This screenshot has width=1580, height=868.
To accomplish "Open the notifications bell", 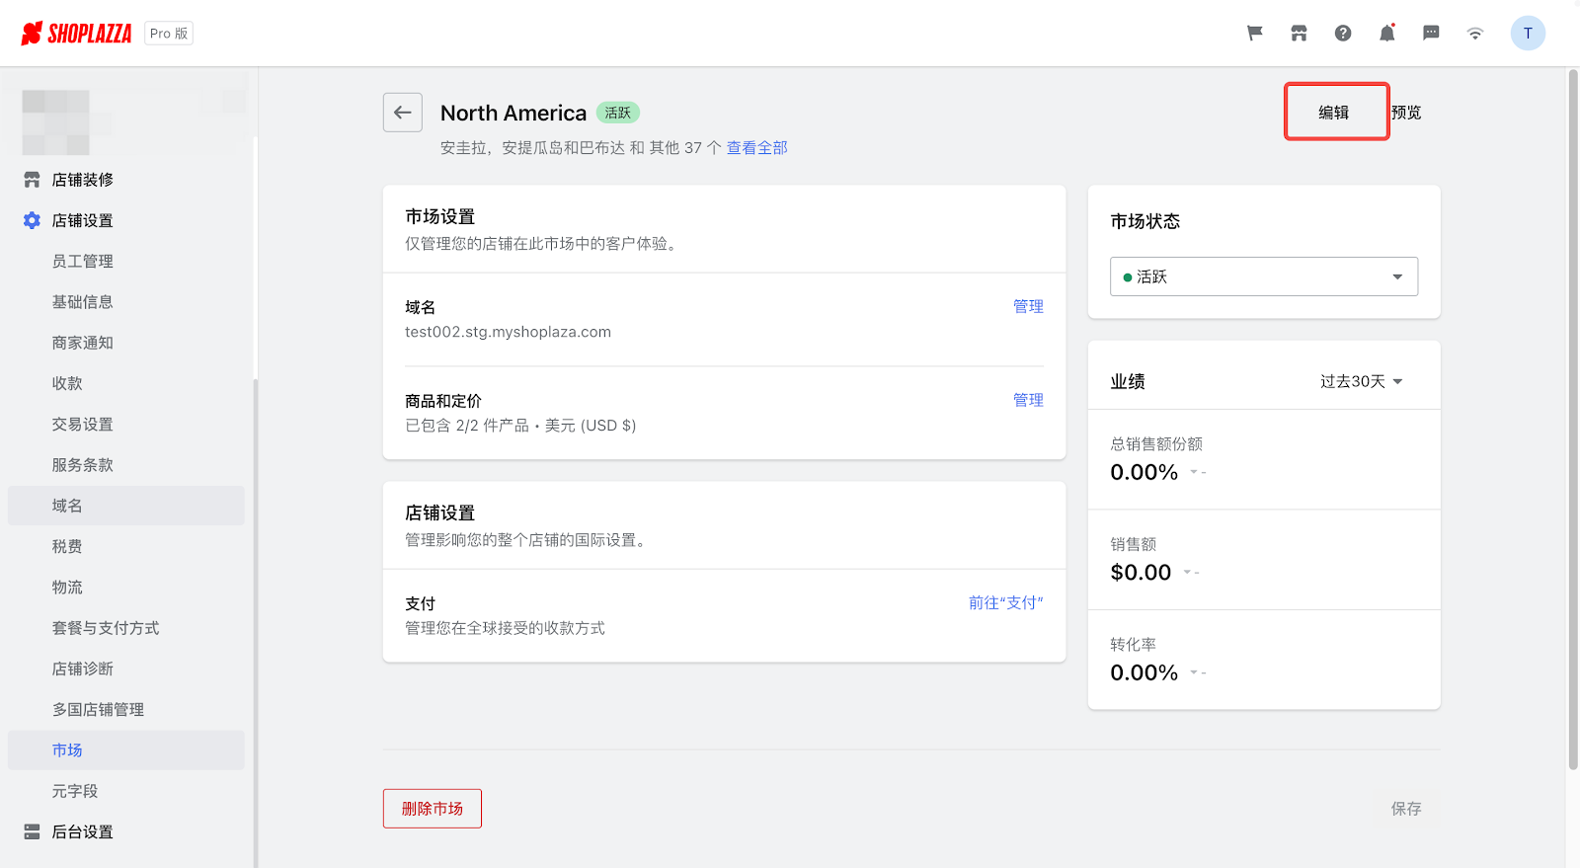I will click(x=1387, y=34).
